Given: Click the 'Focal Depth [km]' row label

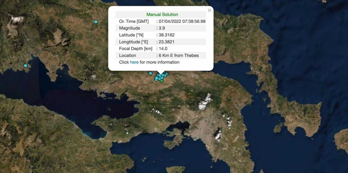Looking at the screenshot, I should [x=136, y=48].
